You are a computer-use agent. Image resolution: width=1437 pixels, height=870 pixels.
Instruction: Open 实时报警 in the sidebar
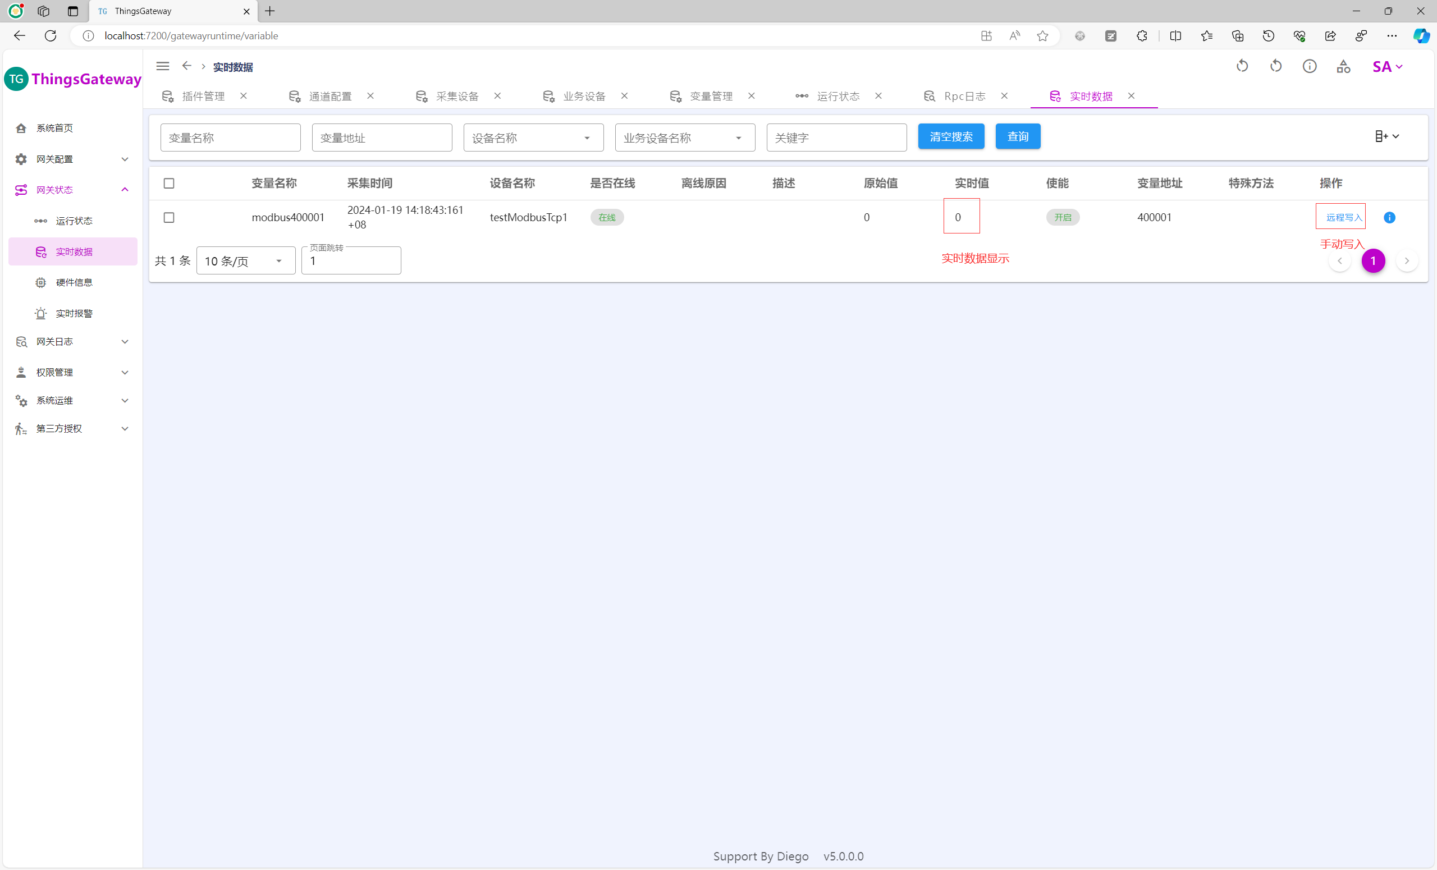pos(74,313)
